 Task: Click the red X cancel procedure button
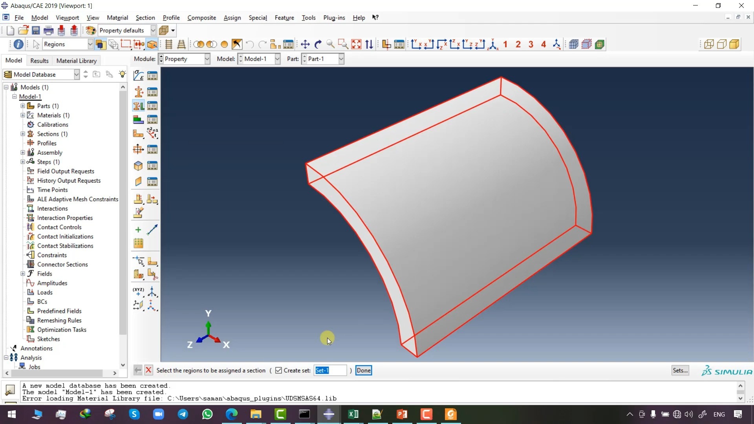pyautogui.click(x=148, y=370)
